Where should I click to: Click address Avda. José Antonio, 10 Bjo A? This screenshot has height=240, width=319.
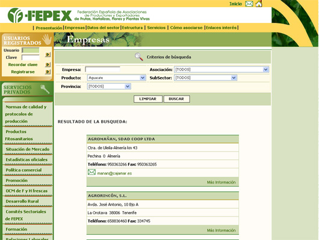click(113, 205)
